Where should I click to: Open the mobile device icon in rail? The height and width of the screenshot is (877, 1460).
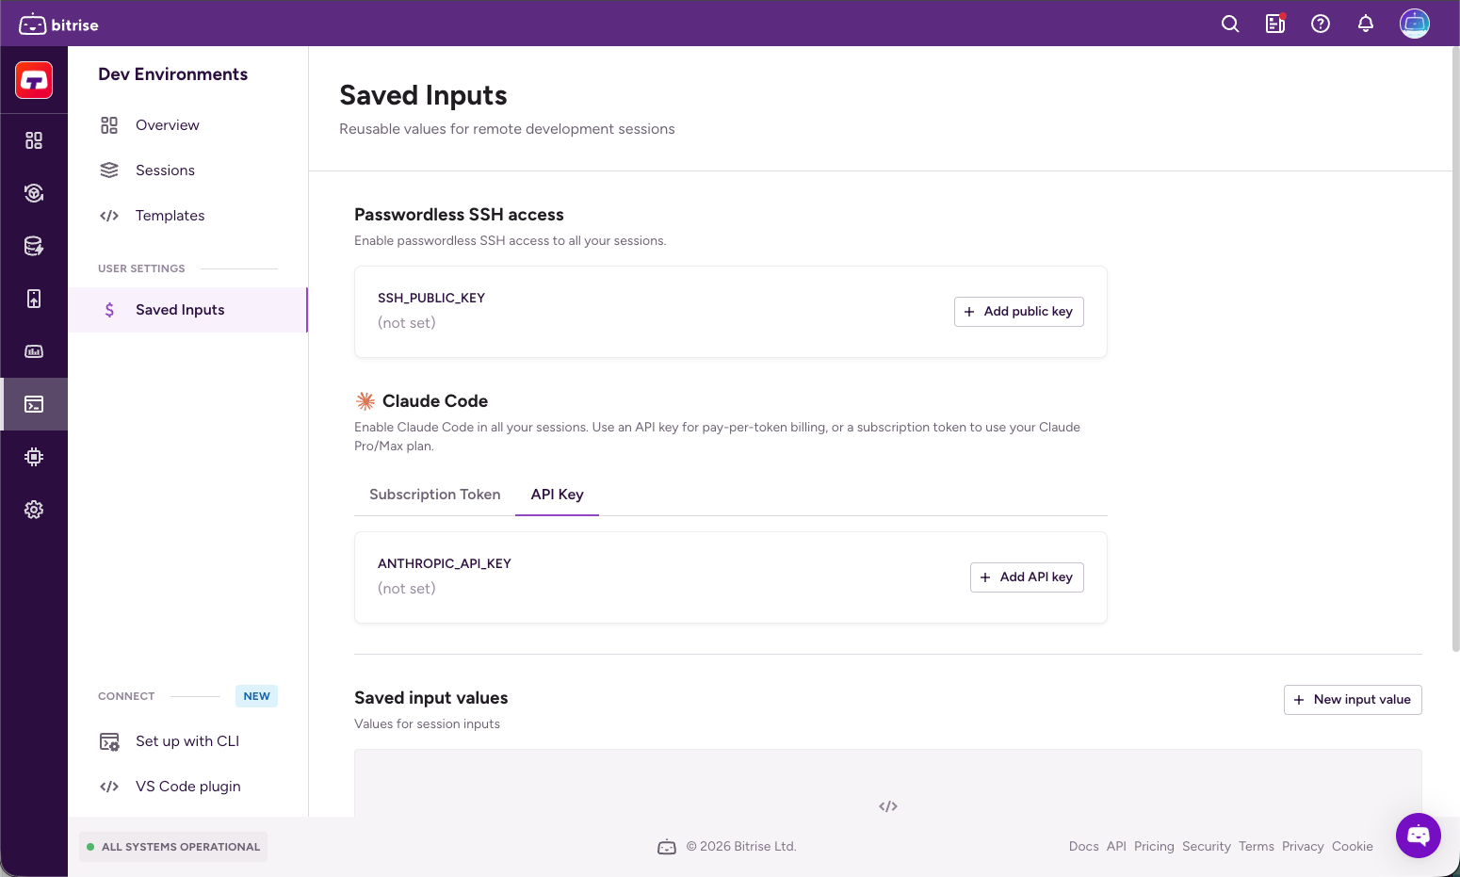34,299
